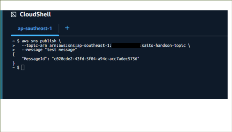Click the saito-handson-topic topic name

click(x=163, y=46)
